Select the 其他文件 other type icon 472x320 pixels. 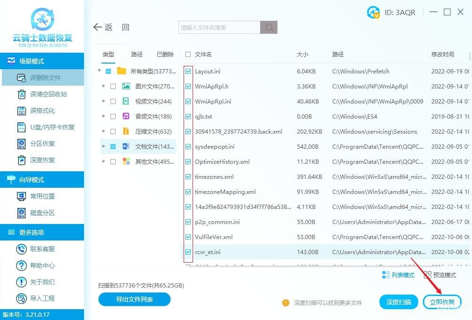pyautogui.click(x=126, y=161)
